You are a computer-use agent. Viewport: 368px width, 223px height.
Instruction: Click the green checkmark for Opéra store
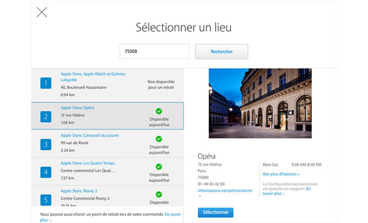point(159,111)
